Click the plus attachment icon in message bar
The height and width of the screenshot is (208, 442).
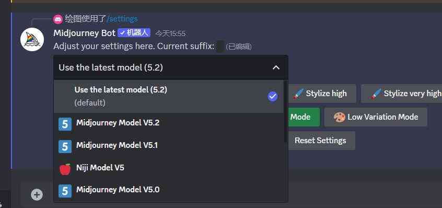point(37,194)
